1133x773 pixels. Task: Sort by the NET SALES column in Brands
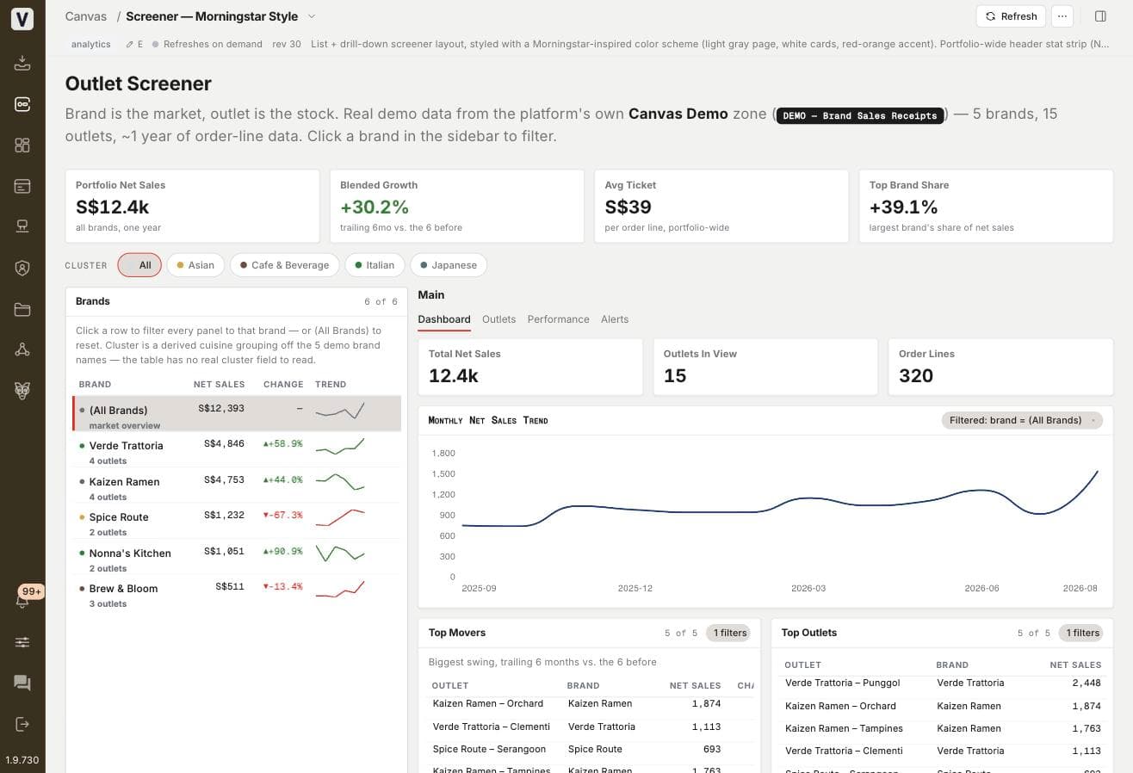(x=219, y=385)
